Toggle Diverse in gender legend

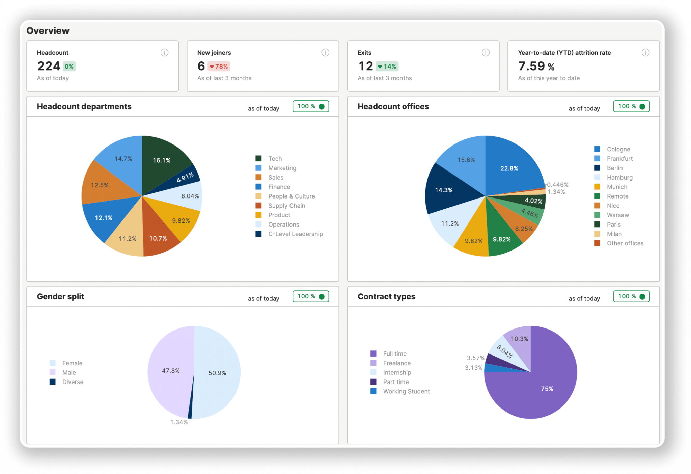tap(67, 382)
